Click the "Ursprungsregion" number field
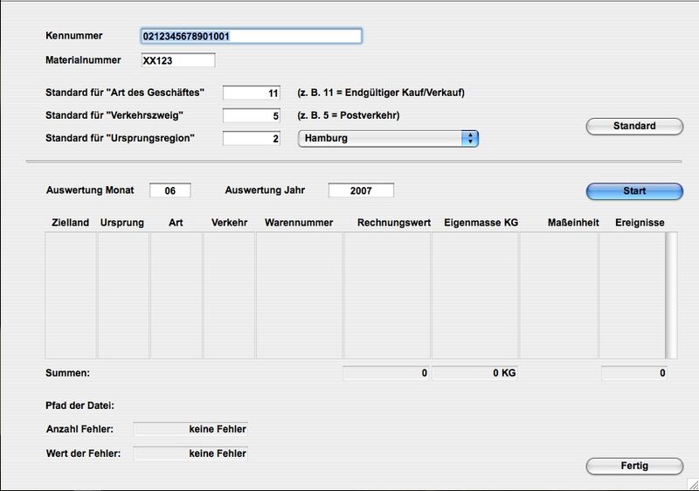 pyautogui.click(x=252, y=138)
